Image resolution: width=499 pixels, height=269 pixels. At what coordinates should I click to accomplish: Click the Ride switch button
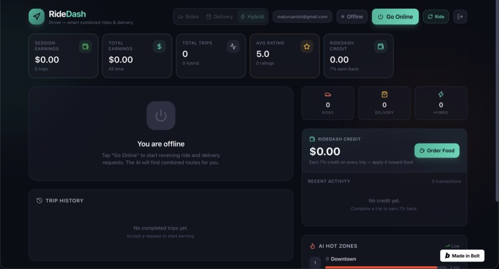click(x=436, y=17)
